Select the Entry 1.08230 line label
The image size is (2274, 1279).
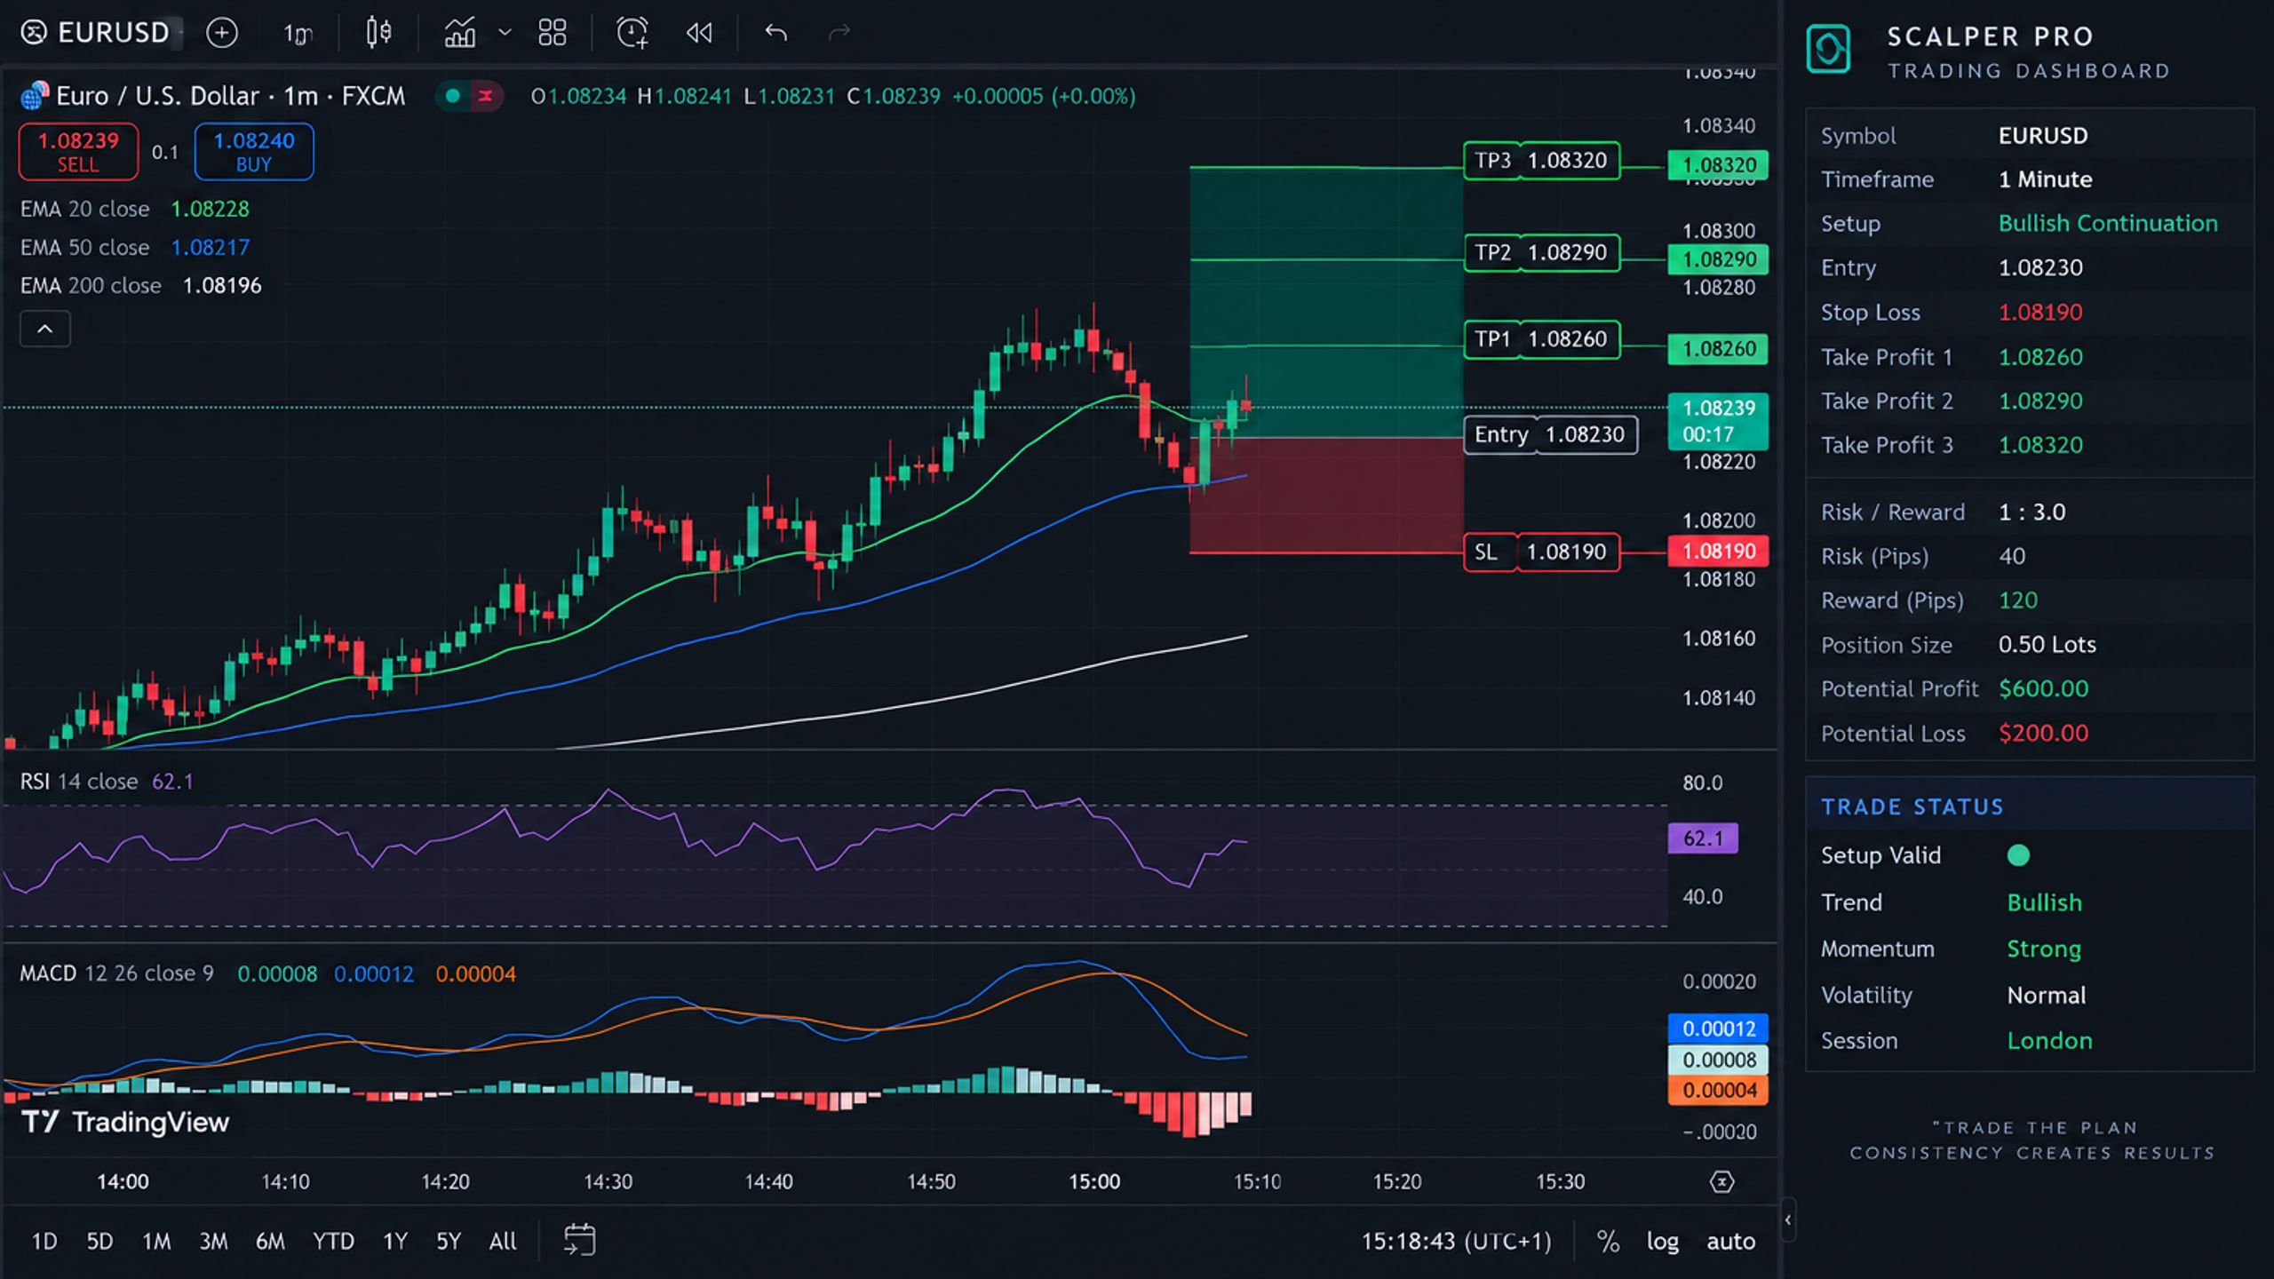[1550, 434]
